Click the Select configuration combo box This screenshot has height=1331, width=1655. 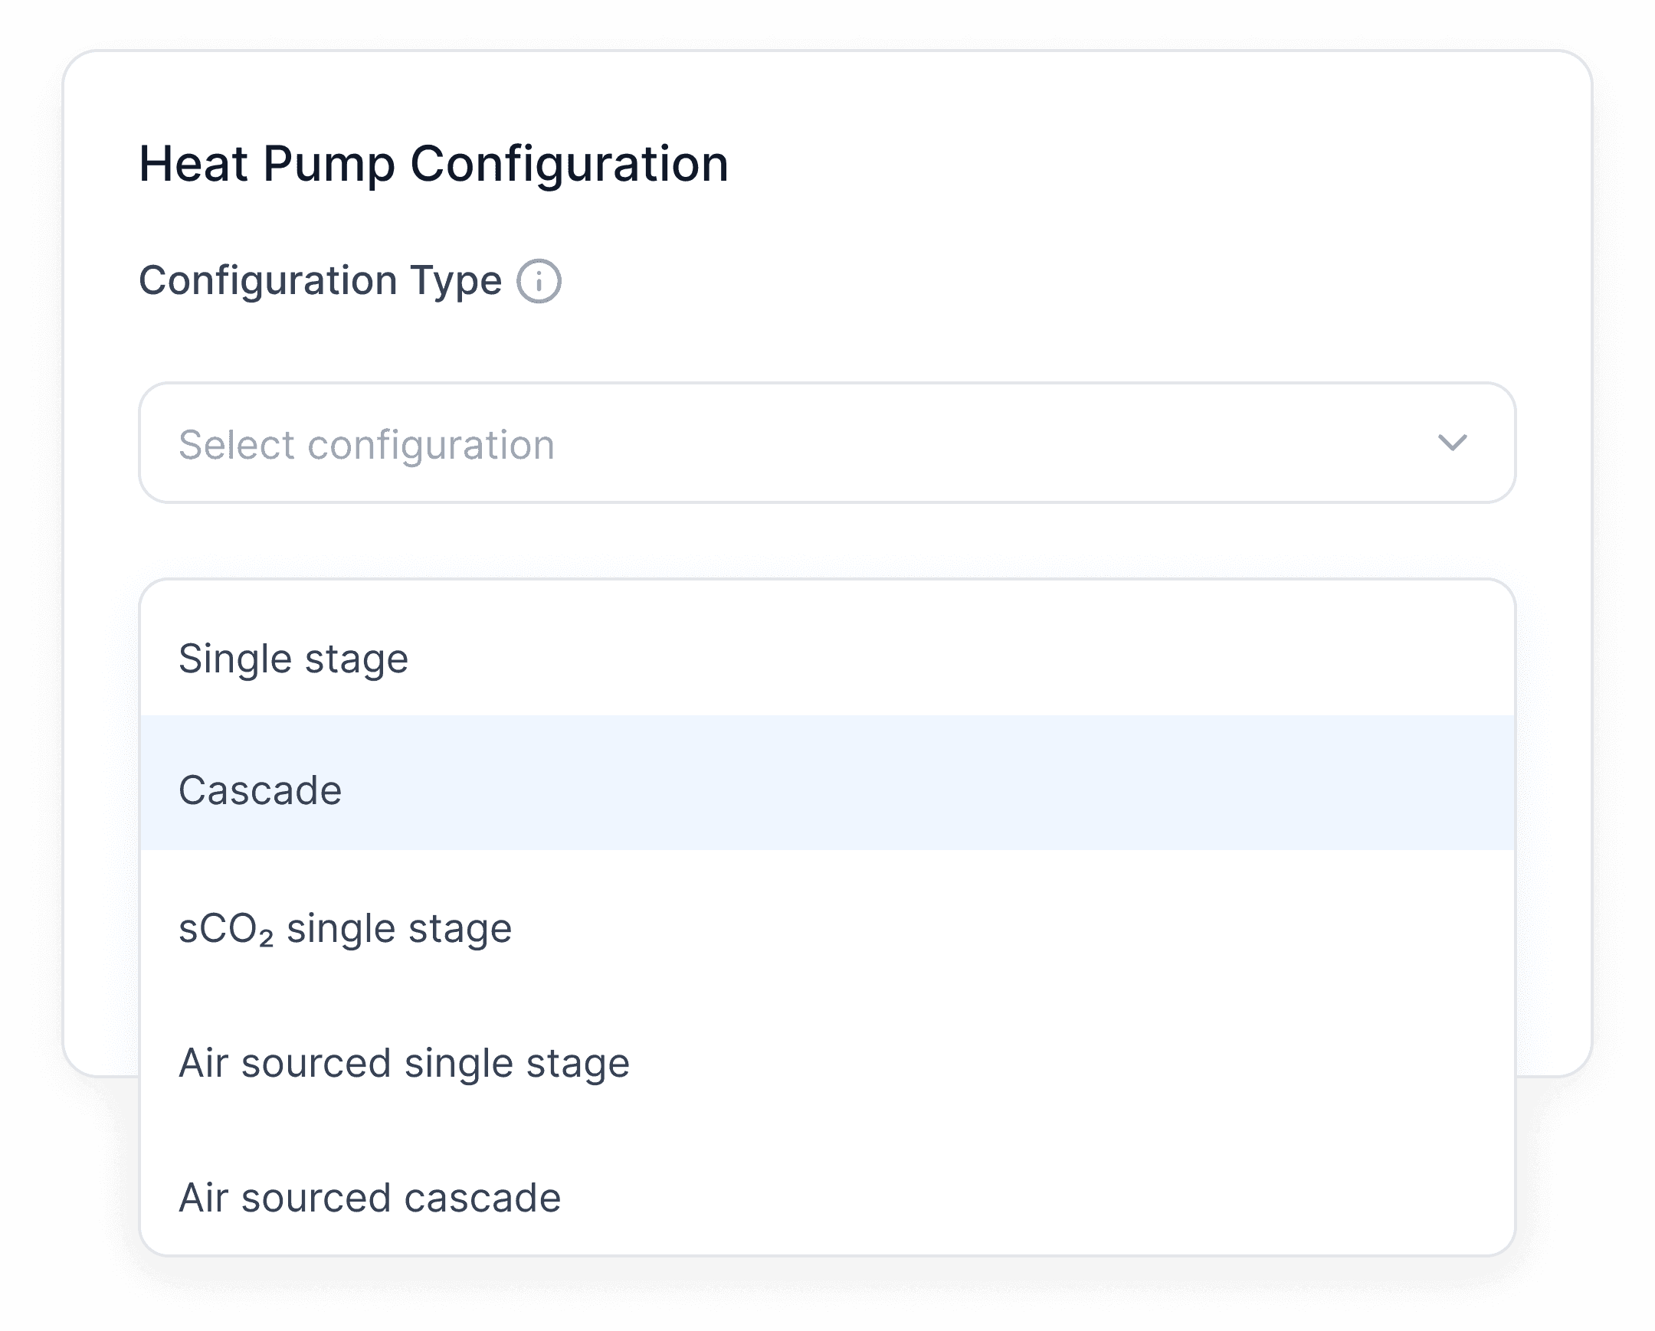pos(826,443)
